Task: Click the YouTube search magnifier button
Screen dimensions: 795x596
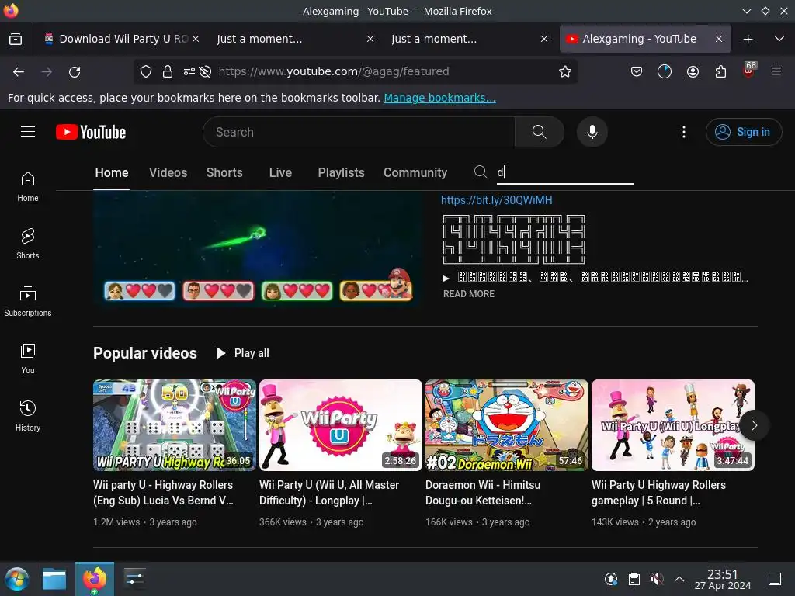Action: tap(540, 132)
